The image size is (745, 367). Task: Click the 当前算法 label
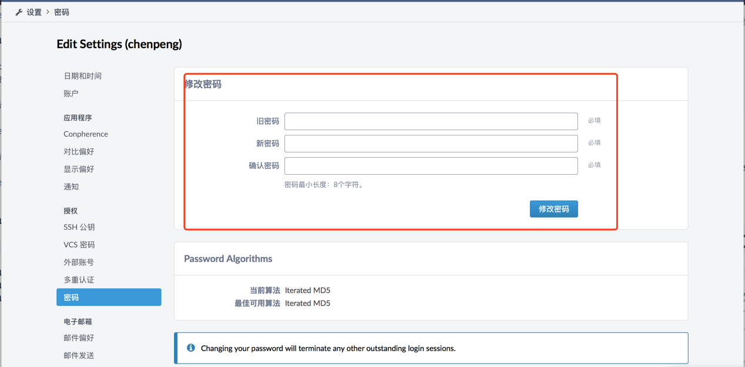coord(265,290)
